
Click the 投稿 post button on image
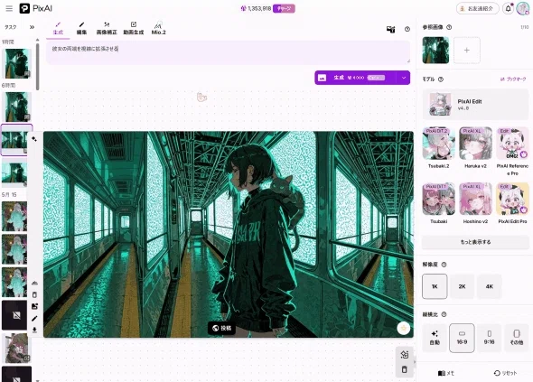pos(221,328)
